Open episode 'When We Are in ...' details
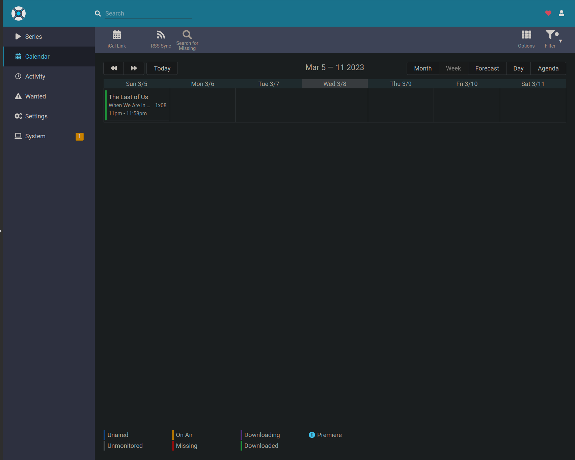 [130, 105]
